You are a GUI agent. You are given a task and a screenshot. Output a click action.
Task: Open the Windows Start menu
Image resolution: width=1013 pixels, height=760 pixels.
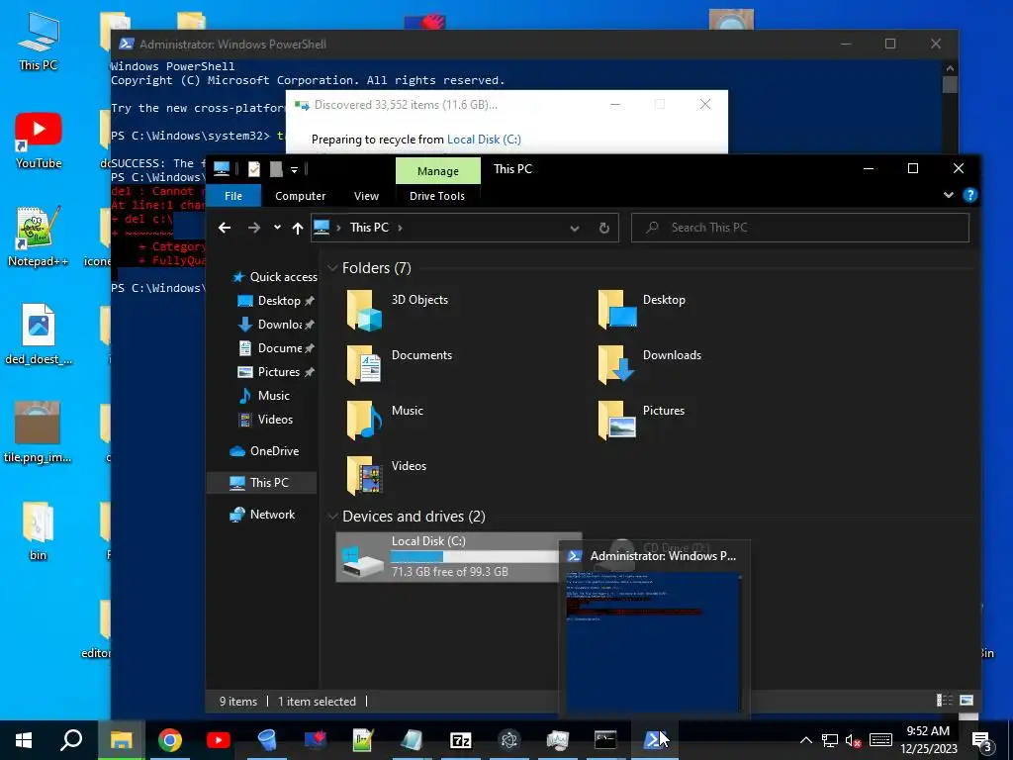click(24, 740)
